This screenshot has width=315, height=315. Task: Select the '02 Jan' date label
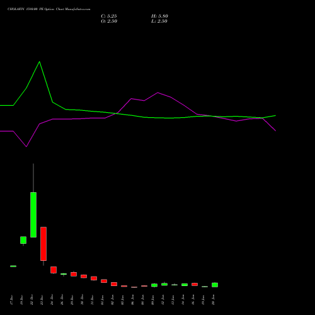coord(113,300)
